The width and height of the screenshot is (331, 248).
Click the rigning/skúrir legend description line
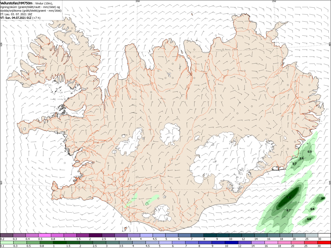coord(30,7)
